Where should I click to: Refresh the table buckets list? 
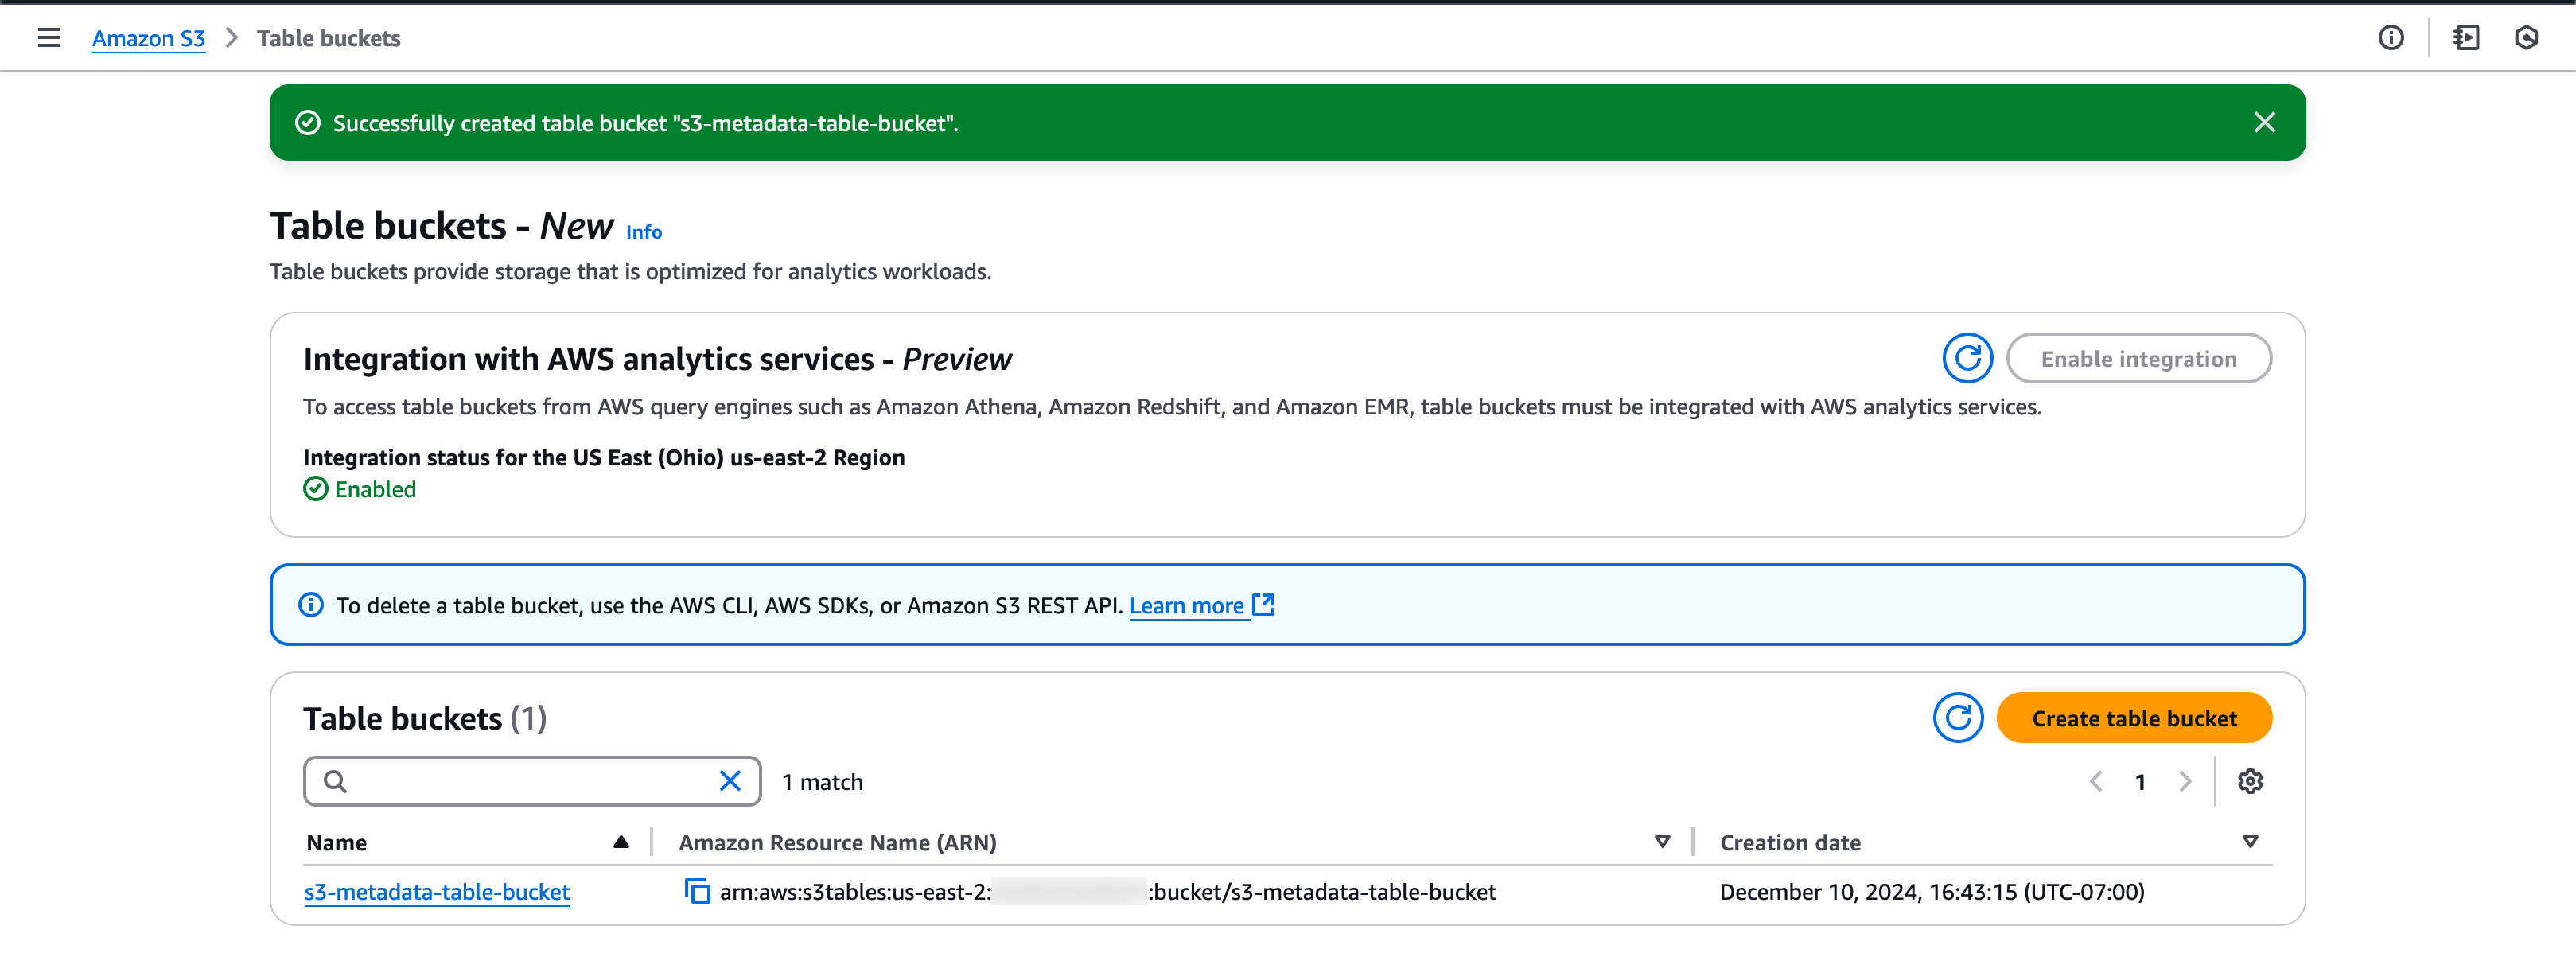click(1957, 718)
